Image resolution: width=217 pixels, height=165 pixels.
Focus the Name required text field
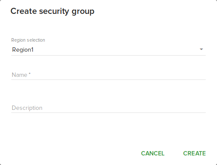pyautogui.click(x=108, y=75)
